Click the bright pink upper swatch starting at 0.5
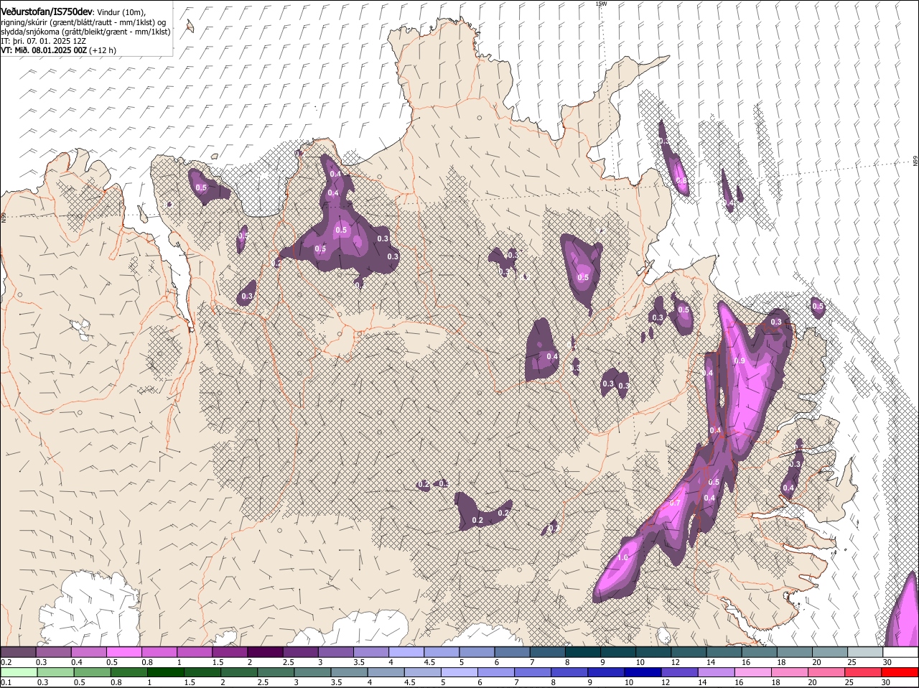Screen dimensions: 919x688 click(x=124, y=651)
